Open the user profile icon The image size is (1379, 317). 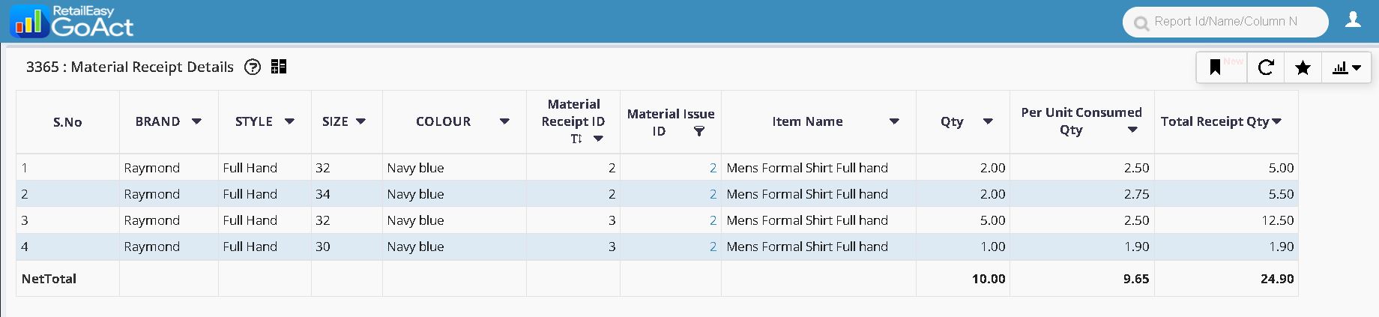click(x=1353, y=20)
